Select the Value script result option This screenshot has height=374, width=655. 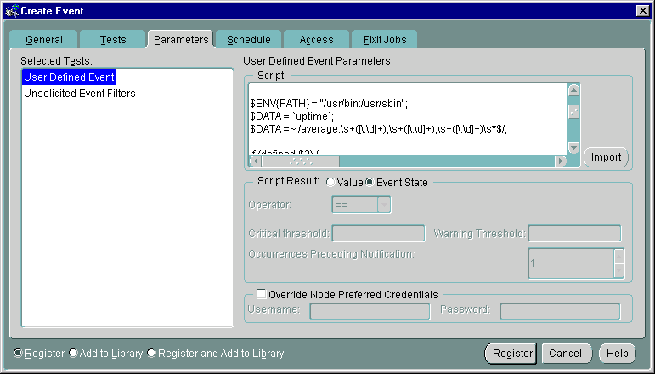pyautogui.click(x=330, y=182)
